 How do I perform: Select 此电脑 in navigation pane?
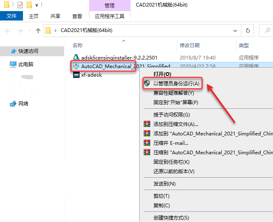click(x=26, y=64)
